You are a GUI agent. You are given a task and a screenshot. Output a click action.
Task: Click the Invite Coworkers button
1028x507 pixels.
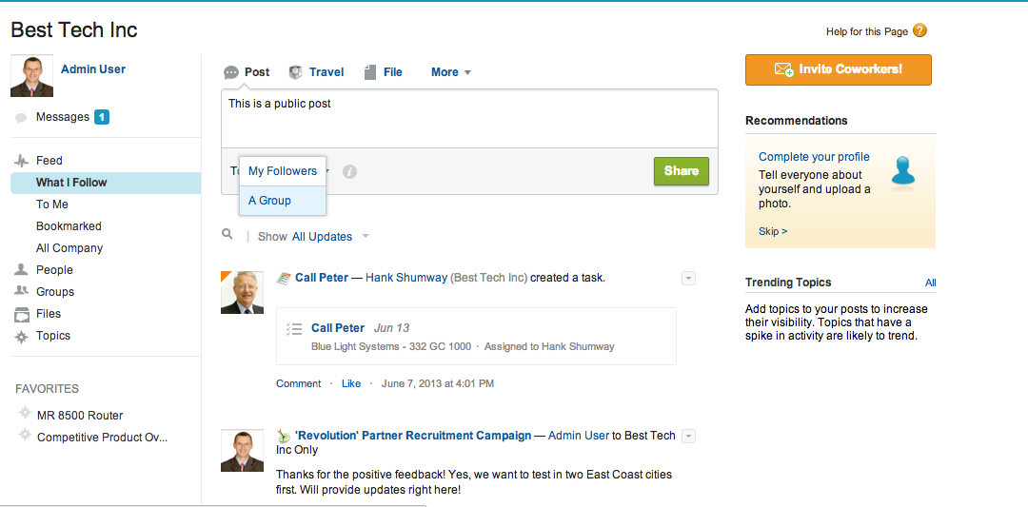coord(838,69)
